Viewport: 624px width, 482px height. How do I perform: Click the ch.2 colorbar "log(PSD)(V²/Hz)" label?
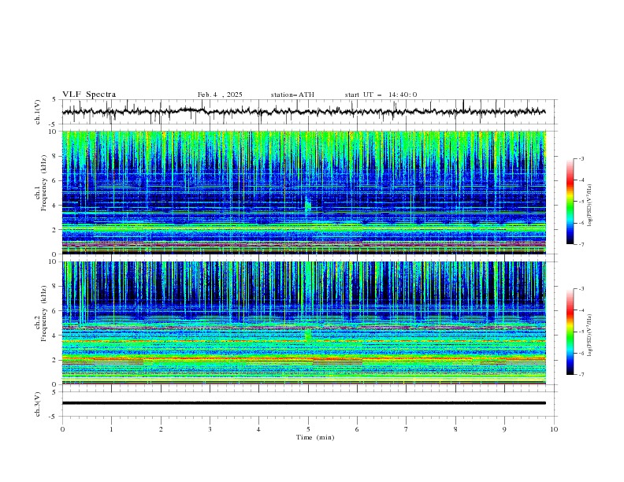[x=590, y=336]
